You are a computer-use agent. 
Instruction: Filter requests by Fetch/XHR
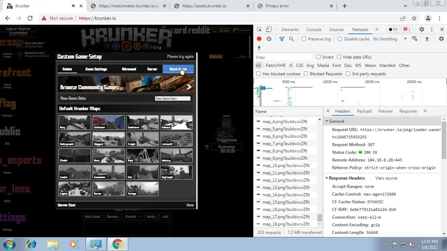point(276,66)
